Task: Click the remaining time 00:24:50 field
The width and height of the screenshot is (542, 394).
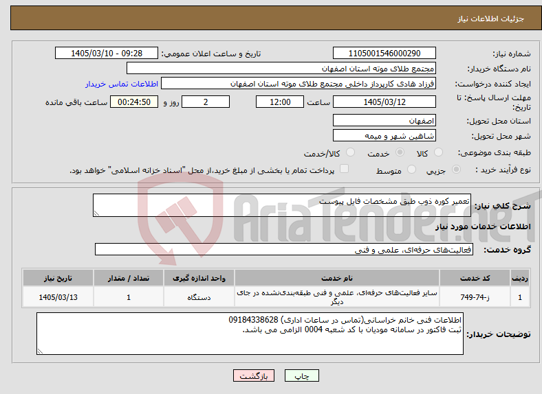Action: coord(134,102)
